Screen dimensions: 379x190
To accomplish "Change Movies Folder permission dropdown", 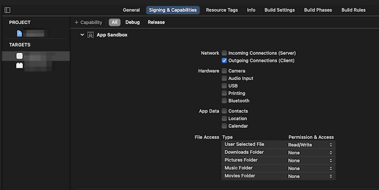I will coord(310,176).
